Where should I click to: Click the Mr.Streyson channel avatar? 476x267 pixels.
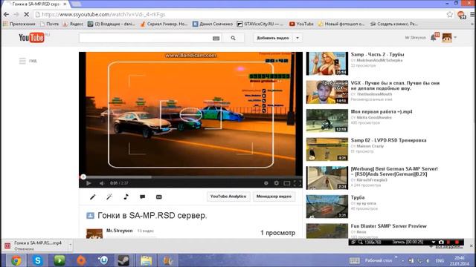point(94,234)
